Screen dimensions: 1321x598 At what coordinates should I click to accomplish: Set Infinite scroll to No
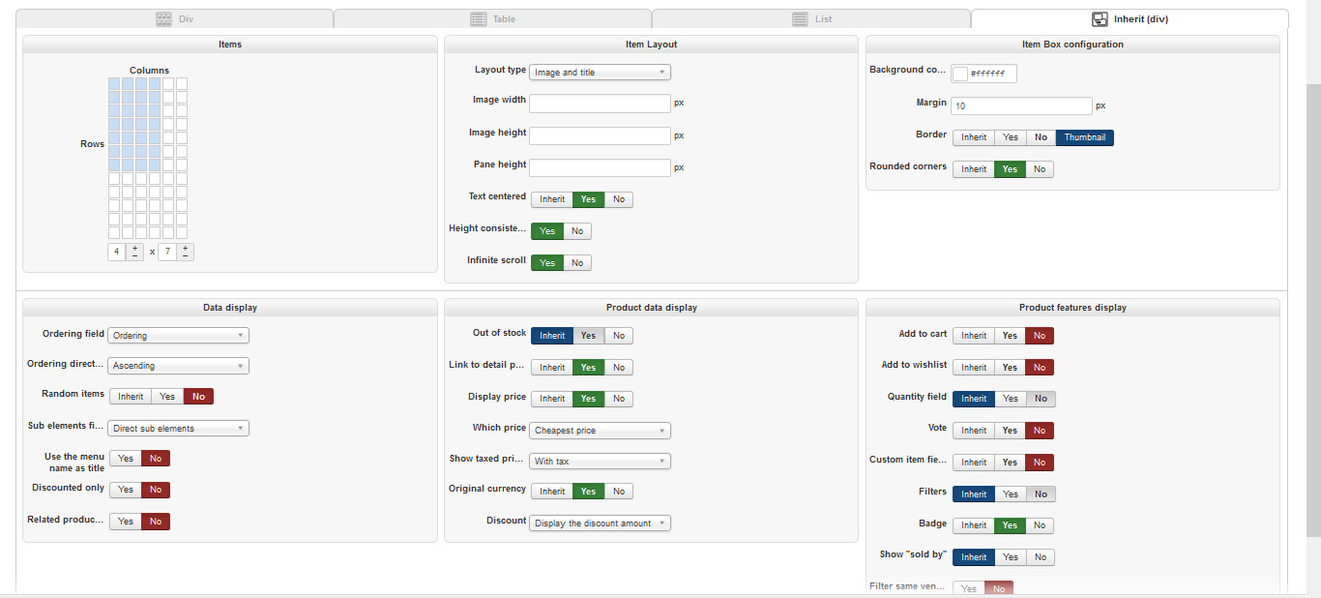click(577, 263)
